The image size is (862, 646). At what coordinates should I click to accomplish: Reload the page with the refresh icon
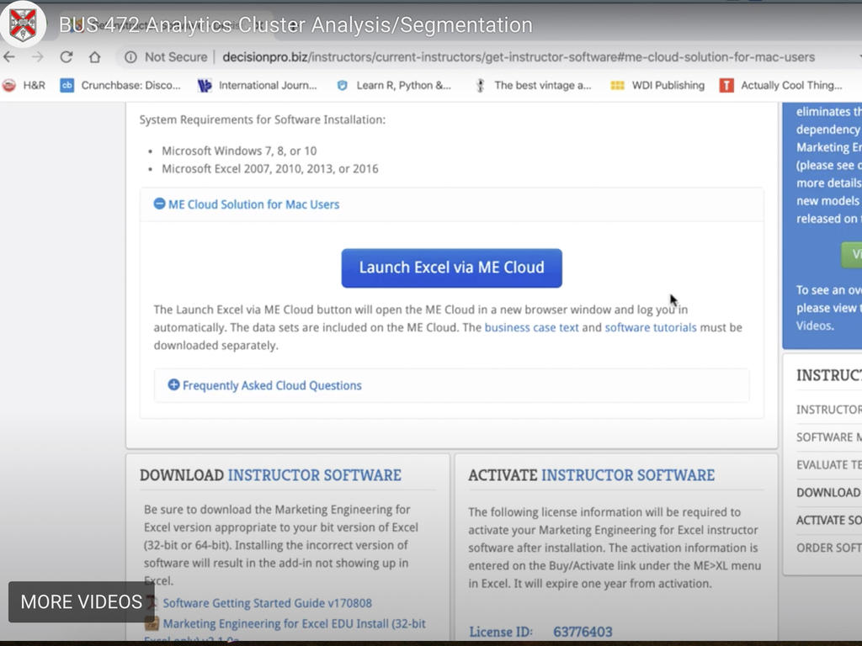click(67, 56)
